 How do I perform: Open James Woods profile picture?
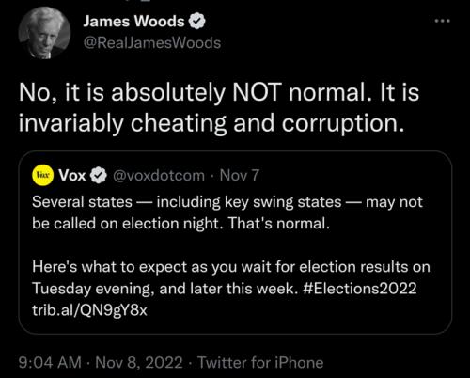44,33
